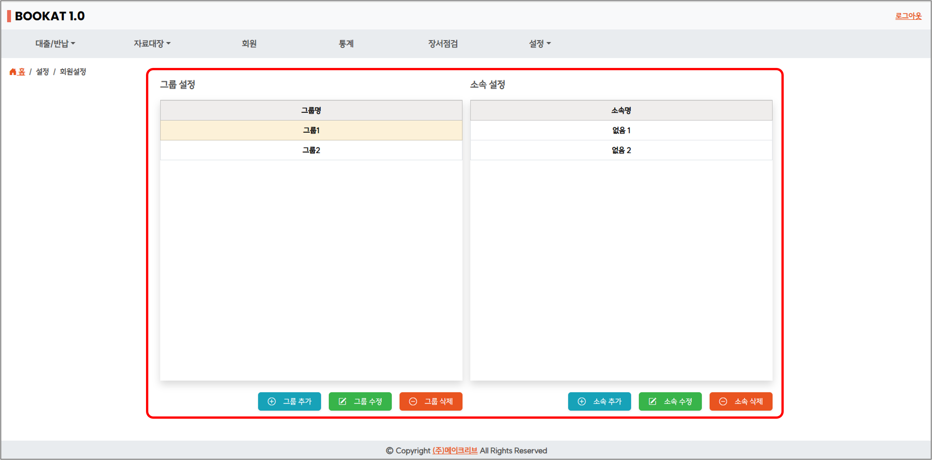This screenshot has width=932, height=460.
Task: Click the plus icon on 소속 추가 button
Action: tap(582, 401)
